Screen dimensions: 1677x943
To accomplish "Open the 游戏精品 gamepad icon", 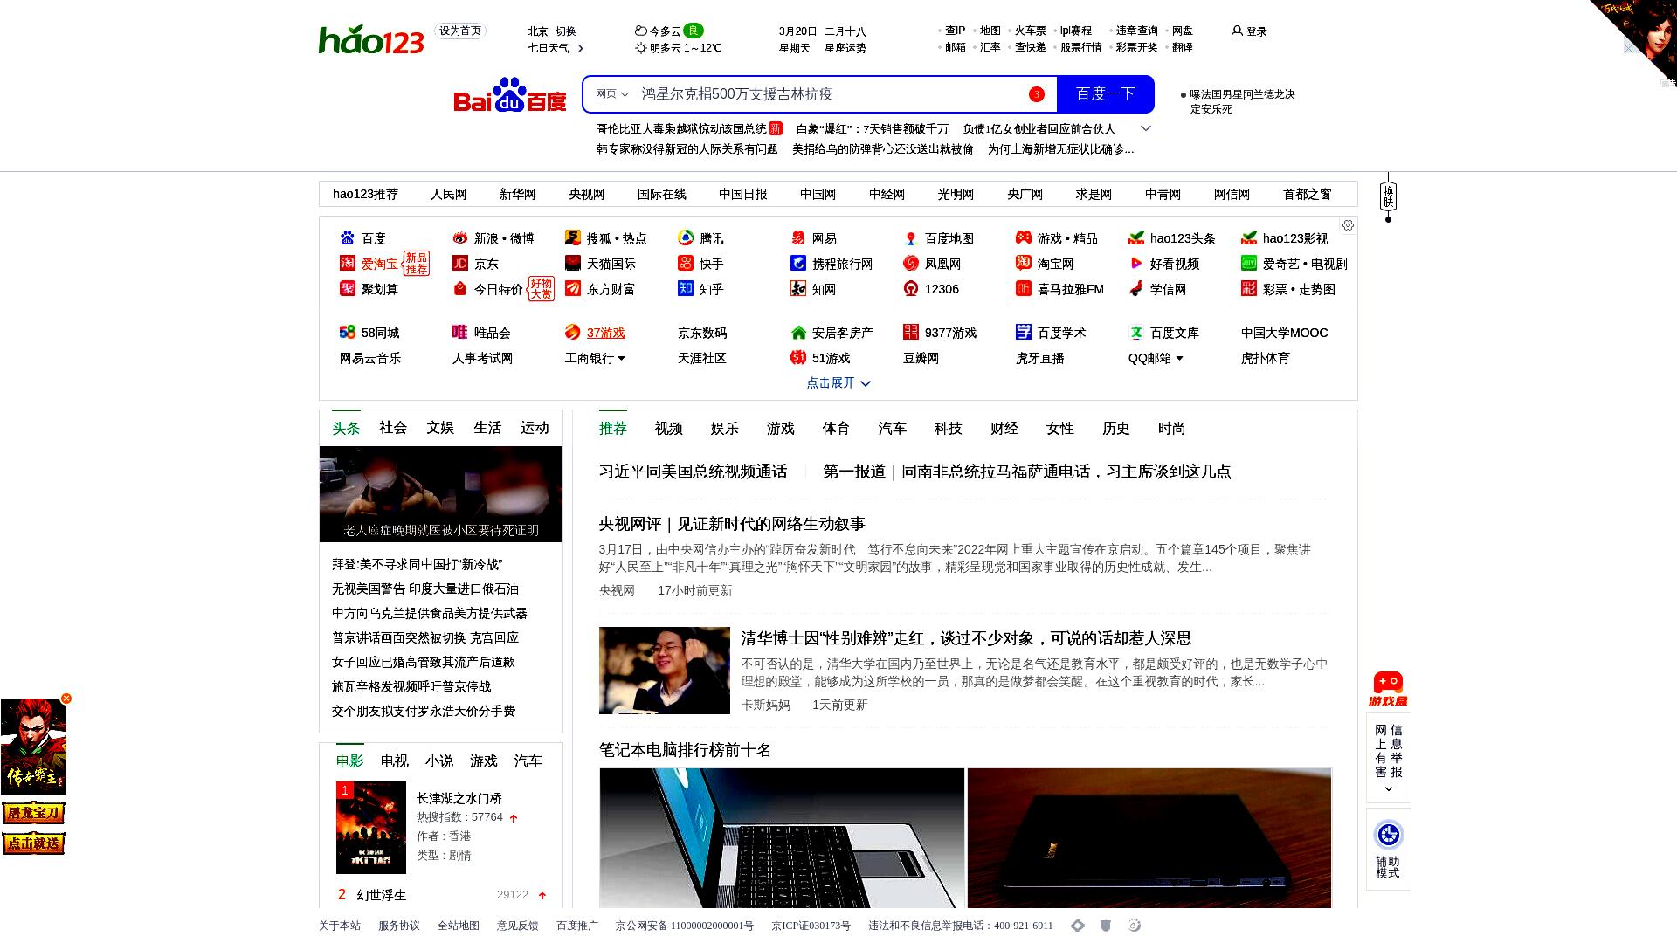I will [x=1024, y=237].
